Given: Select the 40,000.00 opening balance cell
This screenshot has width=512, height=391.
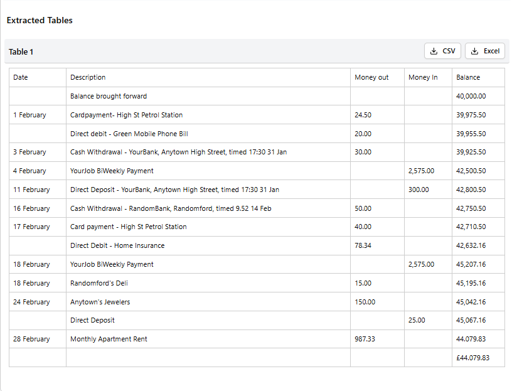Looking at the screenshot, I should coord(471,96).
